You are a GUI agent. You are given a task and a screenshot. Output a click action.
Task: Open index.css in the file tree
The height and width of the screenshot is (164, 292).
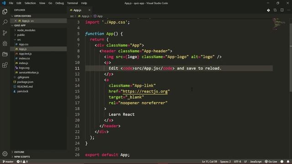pyautogui.click(x=24, y=58)
